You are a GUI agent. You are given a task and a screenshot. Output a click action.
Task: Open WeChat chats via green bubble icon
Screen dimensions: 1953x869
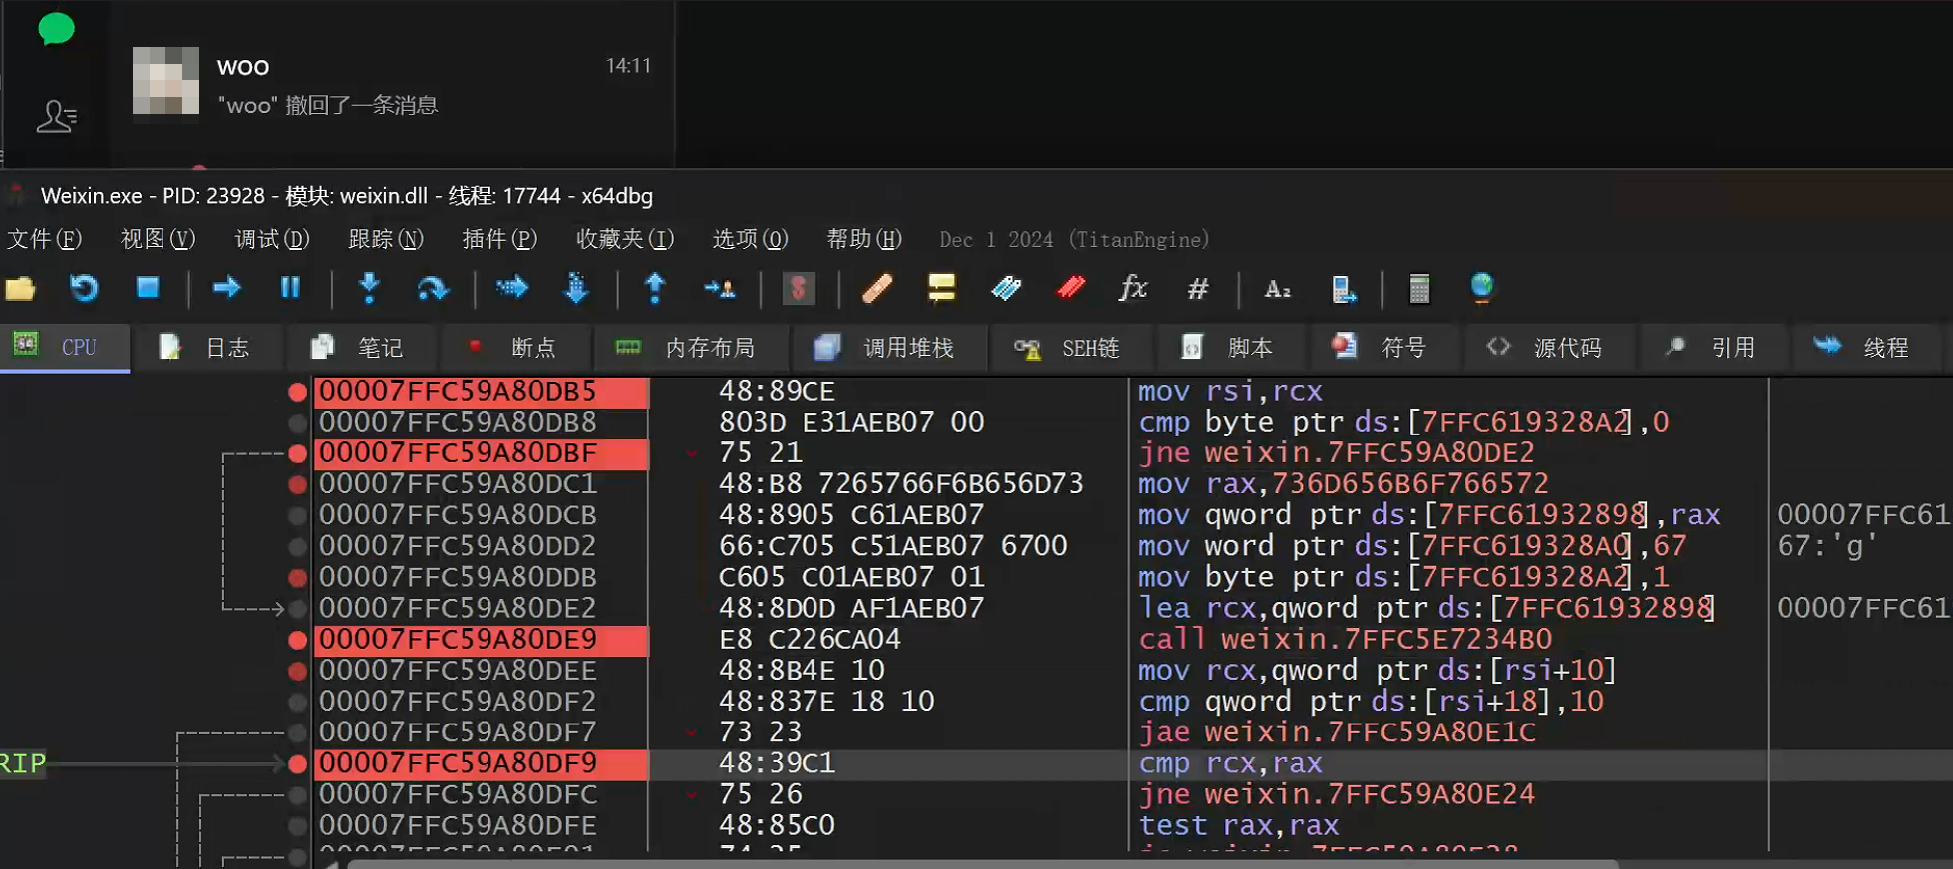tap(56, 29)
